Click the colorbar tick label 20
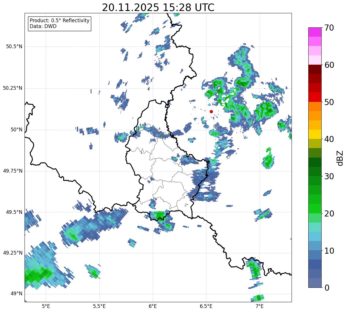347x312 pixels. [329, 214]
